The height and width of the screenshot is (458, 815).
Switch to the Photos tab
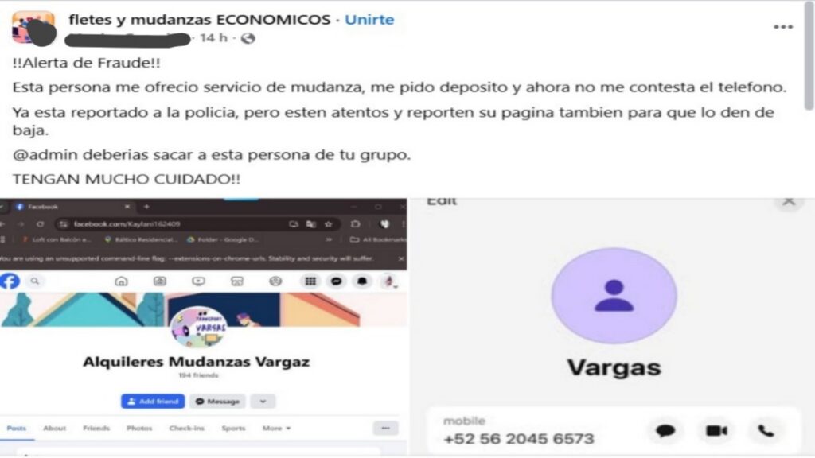(x=139, y=429)
